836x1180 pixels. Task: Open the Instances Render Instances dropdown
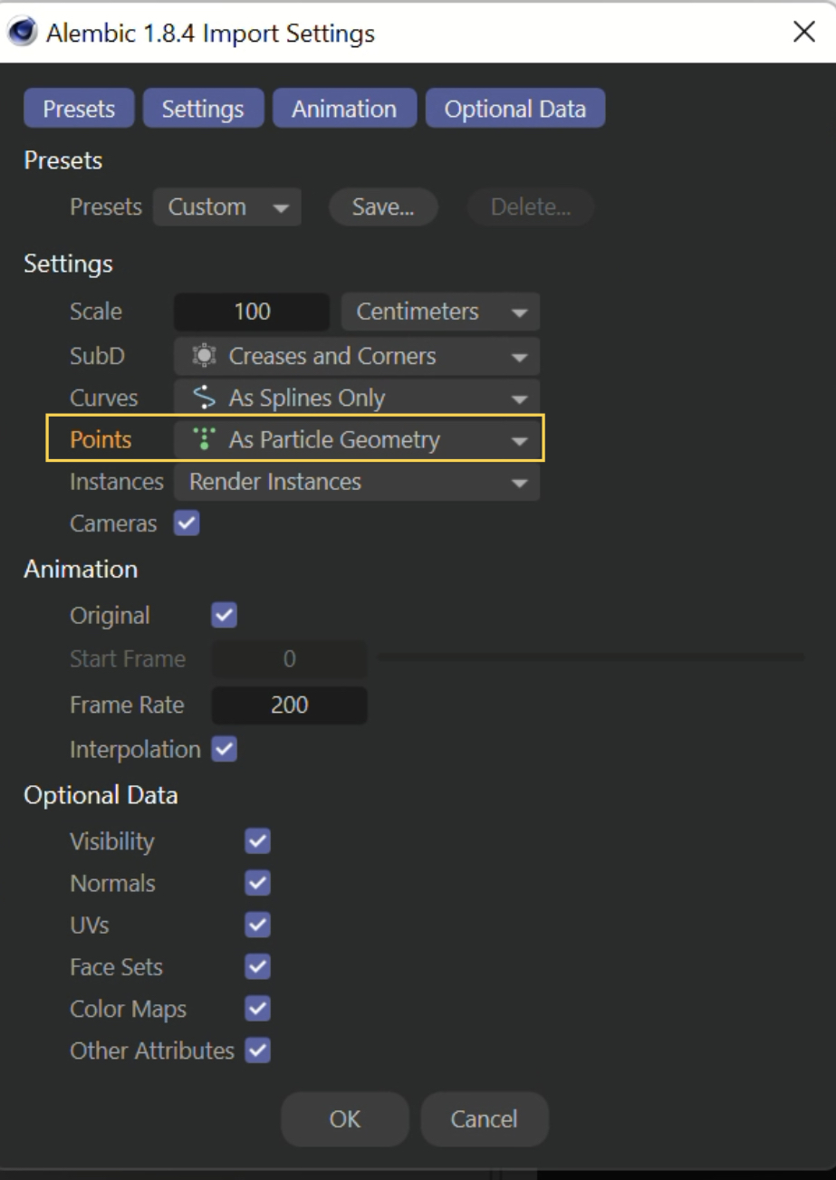(x=357, y=483)
